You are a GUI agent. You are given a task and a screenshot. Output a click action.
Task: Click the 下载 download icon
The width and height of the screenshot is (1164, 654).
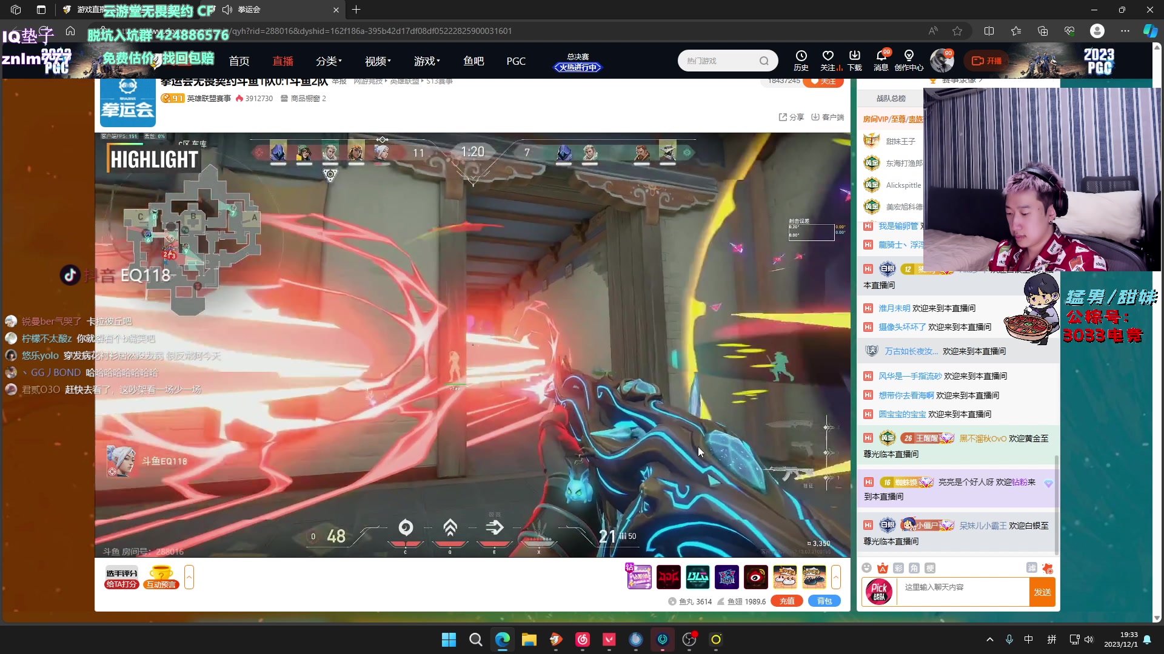point(855,61)
